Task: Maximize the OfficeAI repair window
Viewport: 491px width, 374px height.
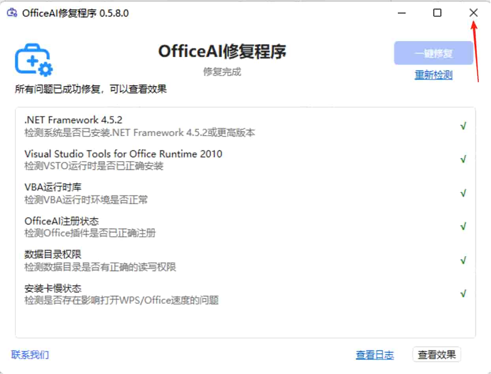Action: pyautogui.click(x=437, y=13)
